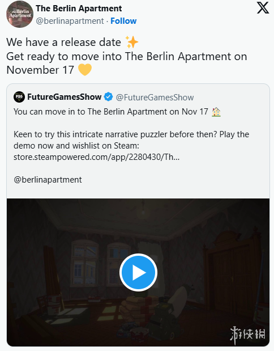The height and width of the screenshot is (351, 274).
Task: Click the FutureGamesShow round avatar
Action: (19, 97)
